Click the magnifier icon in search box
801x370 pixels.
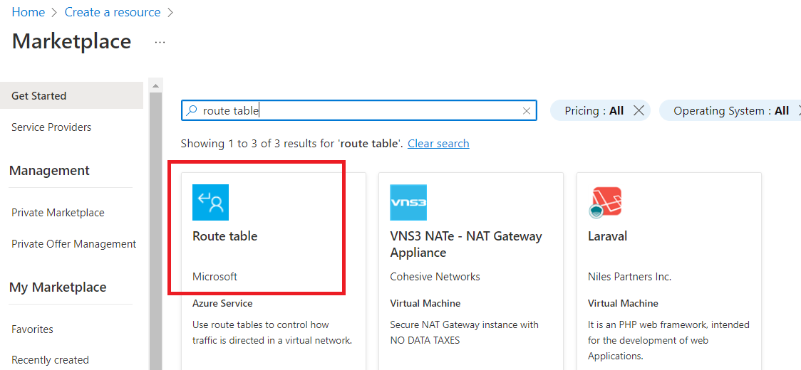(x=191, y=110)
